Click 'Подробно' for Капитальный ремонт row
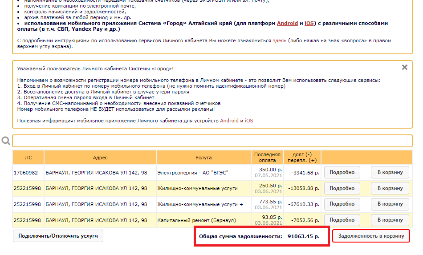 pyautogui.click(x=342, y=220)
